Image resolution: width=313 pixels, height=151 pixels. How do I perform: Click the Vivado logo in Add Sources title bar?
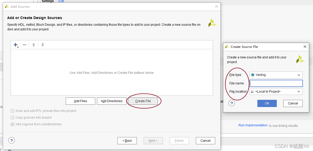(x=7, y=6)
